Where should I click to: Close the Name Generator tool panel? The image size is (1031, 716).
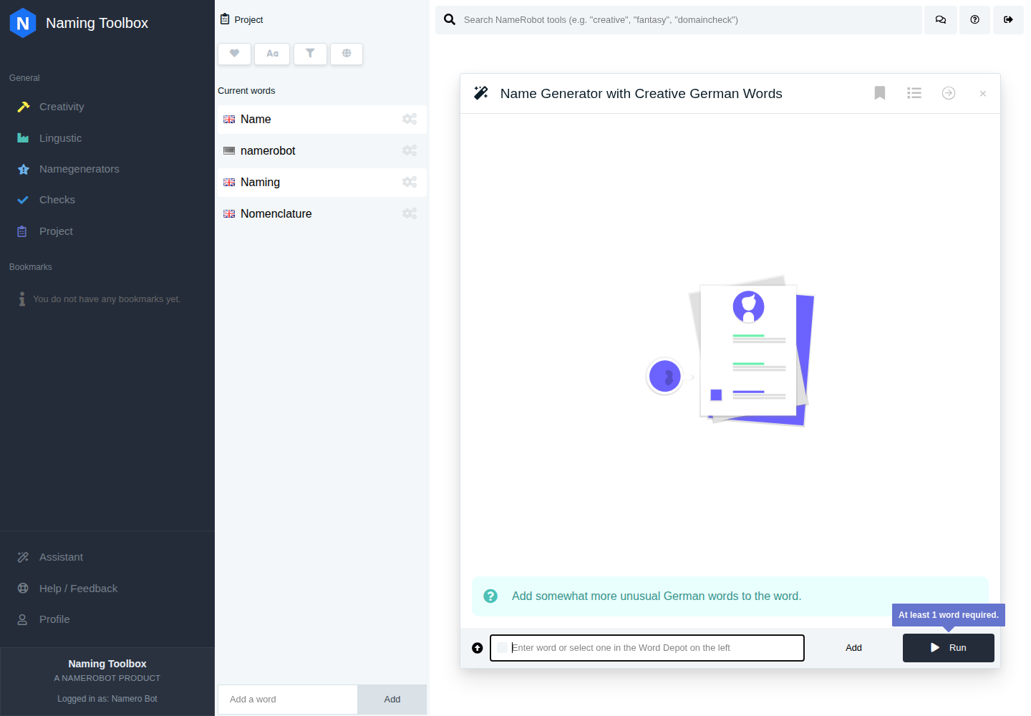point(983,94)
